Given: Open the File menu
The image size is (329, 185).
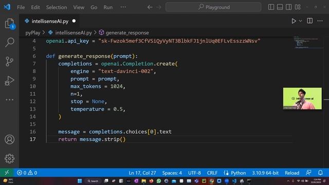Looking at the screenshot, I should (21, 7).
